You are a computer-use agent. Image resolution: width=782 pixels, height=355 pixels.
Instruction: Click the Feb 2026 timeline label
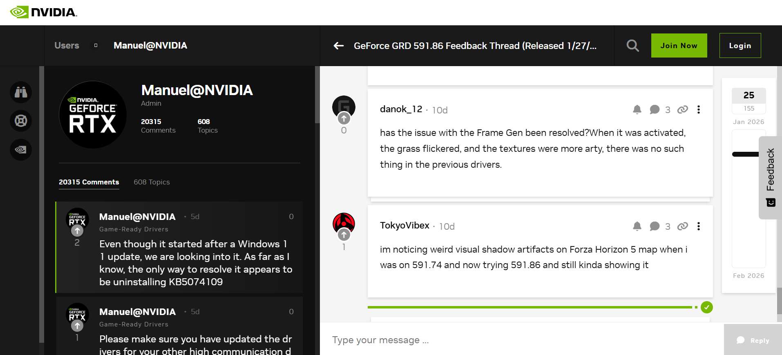[748, 275]
